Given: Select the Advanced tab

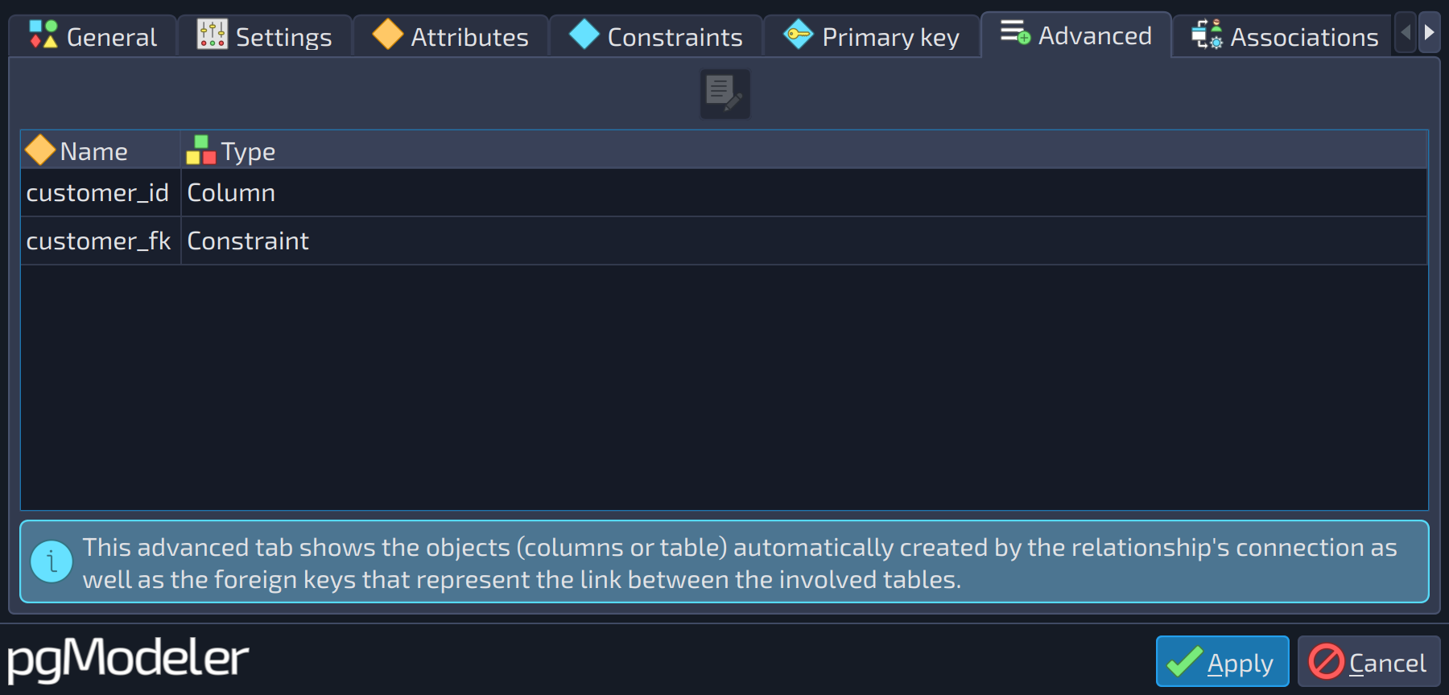Looking at the screenshot, I should 1076,35.
